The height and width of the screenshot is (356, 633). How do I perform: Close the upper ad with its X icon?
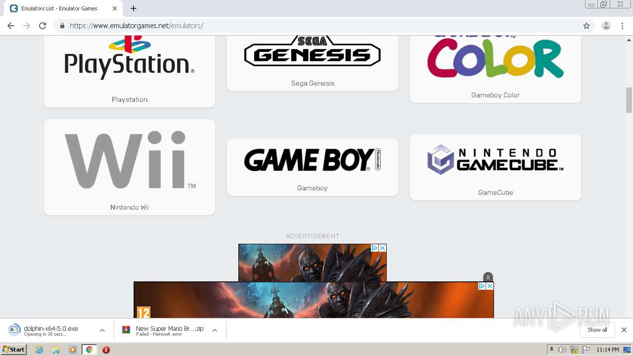(x=382, y=248)
